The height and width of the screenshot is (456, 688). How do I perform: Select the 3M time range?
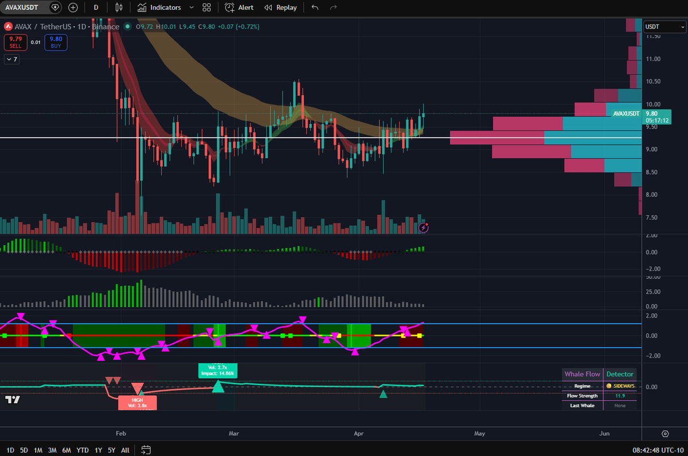click(x=52, y=450)
